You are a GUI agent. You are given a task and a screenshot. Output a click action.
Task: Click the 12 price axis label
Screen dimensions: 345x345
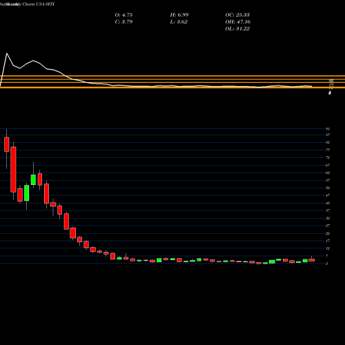(328, 248)
